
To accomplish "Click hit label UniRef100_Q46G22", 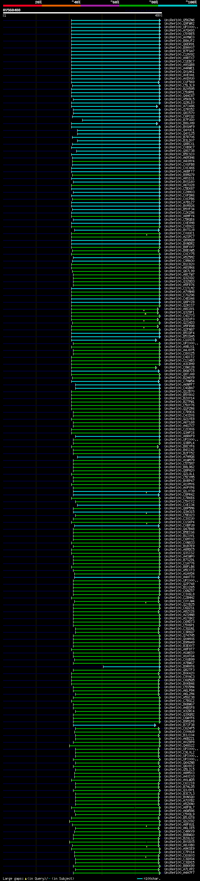I will pyautogui.click(x=179, y=746).
